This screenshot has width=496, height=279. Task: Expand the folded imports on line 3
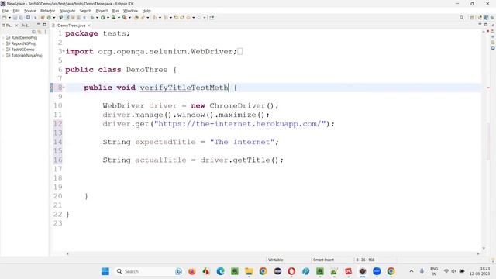[64, 51]
